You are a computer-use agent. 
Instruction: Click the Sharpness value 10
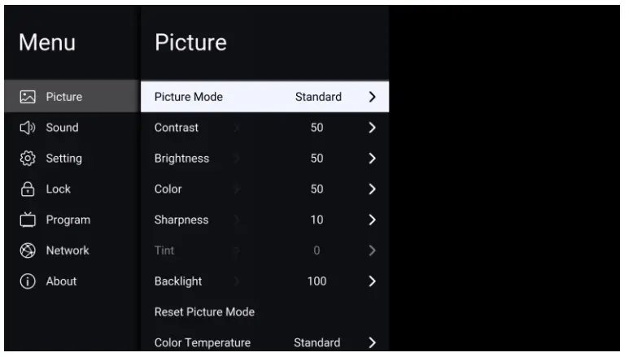(317, 220)
